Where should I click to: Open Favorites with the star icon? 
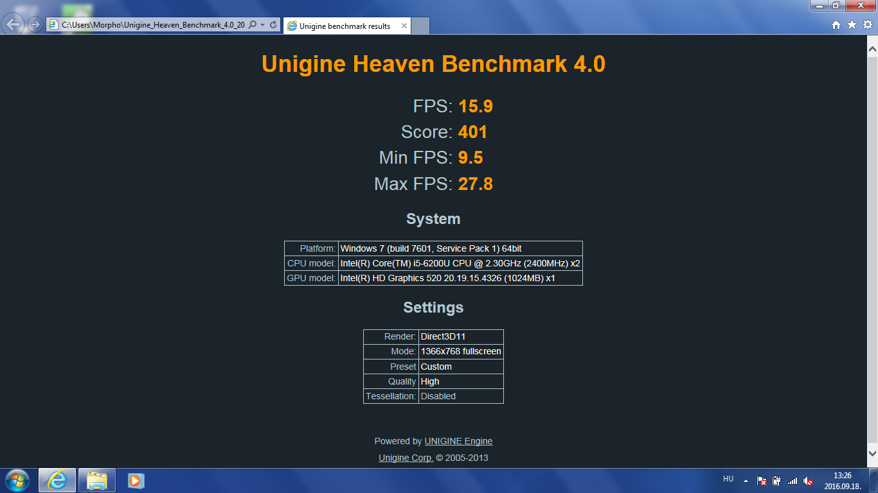click(852, 24)
